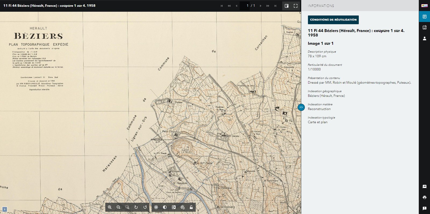This screenshot has width=430, height=214.
Task: Rotate the map image counterclockwise
Action: [145, 207]
